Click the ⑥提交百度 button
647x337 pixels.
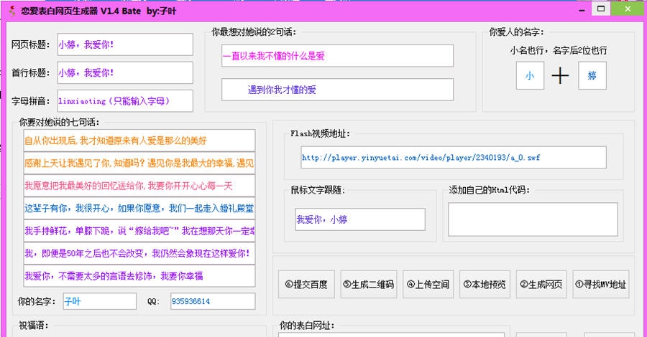point(306,285)
